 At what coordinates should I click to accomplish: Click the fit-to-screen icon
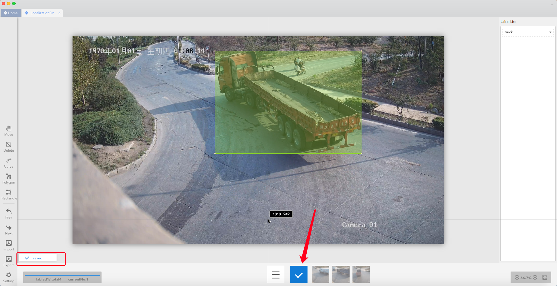(x=545, y=277)
